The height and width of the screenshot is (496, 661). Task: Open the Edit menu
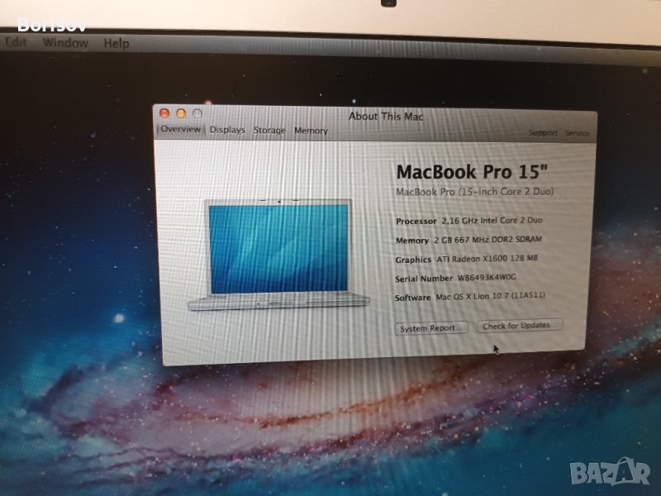click(16, 42)
